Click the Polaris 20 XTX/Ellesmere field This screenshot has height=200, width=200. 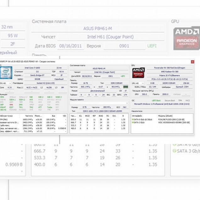tap(169, 75)
